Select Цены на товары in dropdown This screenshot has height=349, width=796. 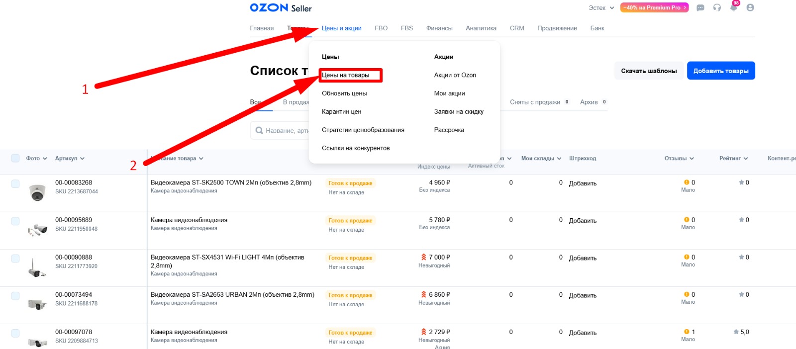346,75
